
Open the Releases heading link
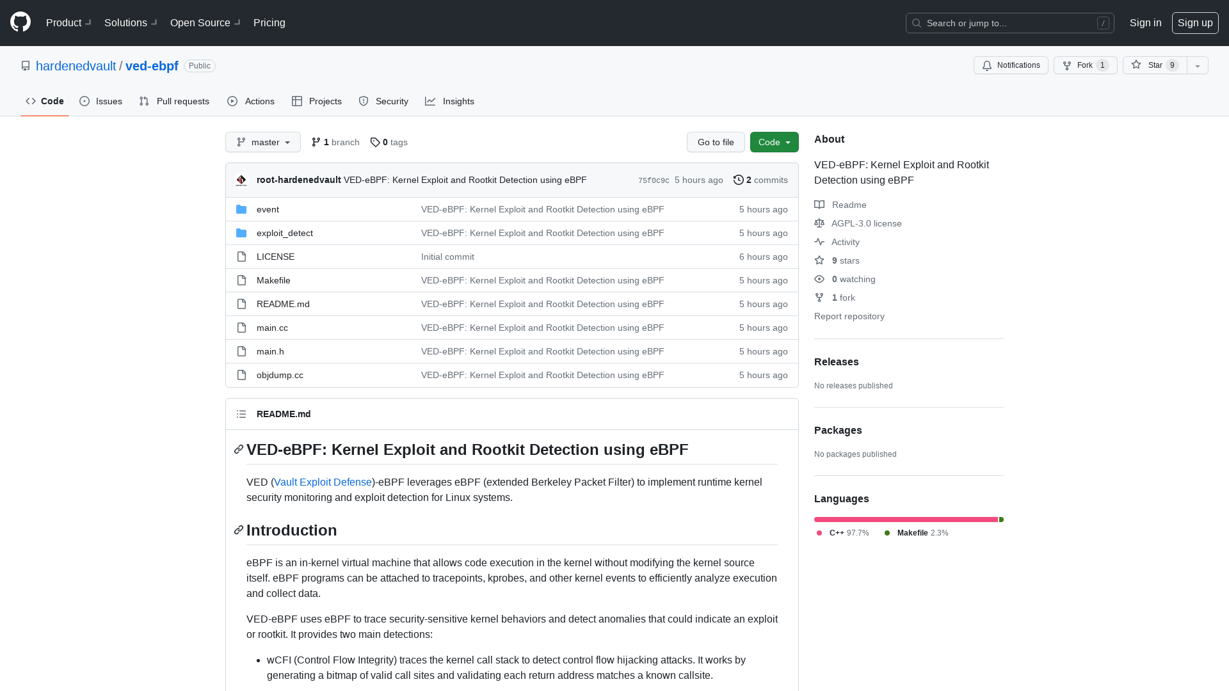pyautogui.click(x=837, y=361)
